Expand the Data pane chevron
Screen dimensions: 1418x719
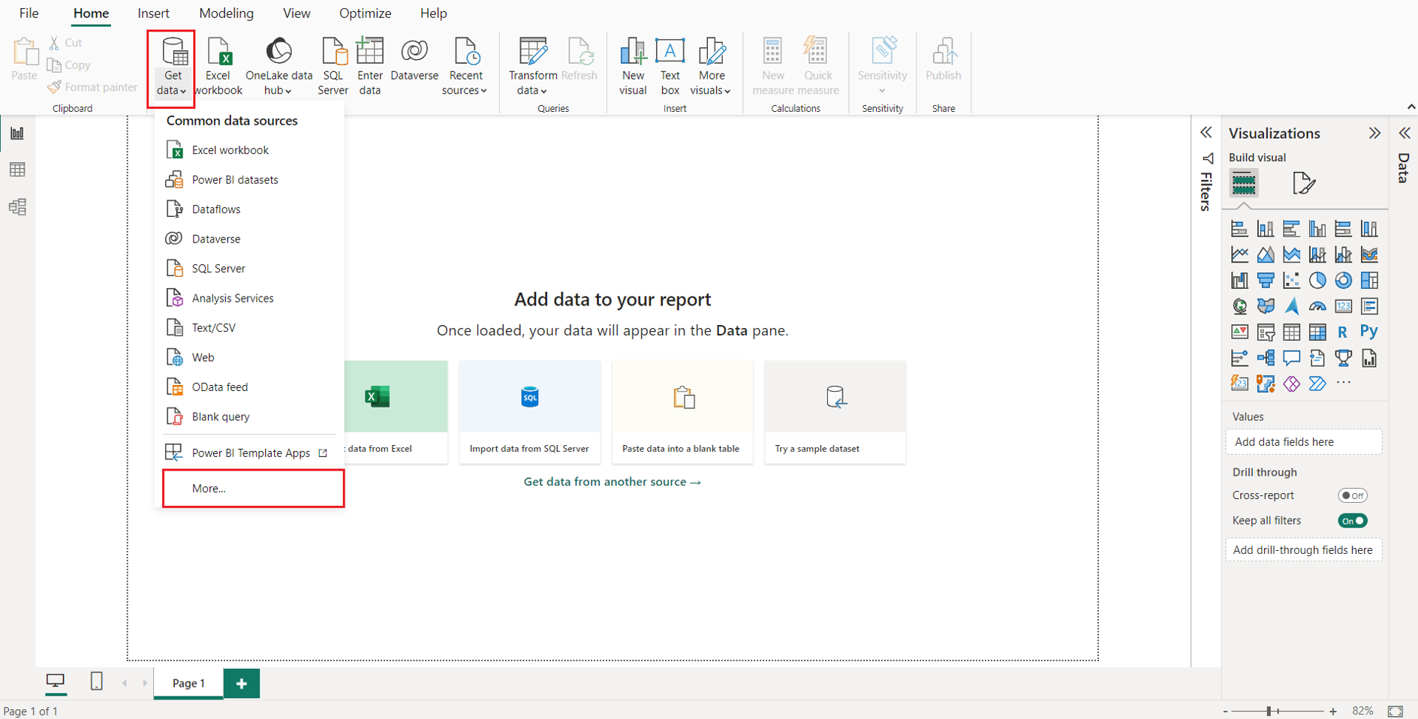pyautogui.click(x=1404, y=133)
